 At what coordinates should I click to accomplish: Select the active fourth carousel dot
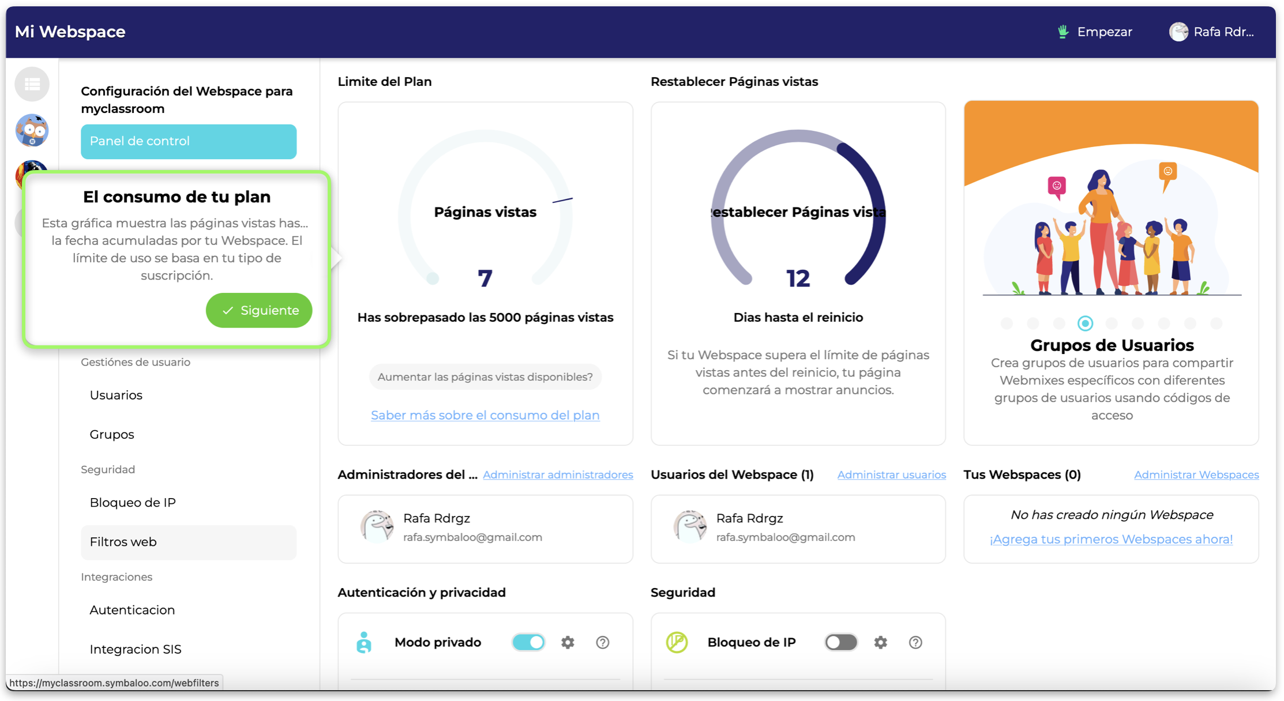[1085, 323]
